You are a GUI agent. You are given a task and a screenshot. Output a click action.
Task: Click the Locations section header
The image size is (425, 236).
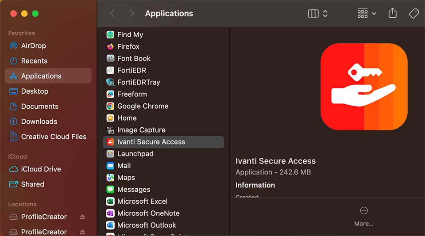(x=22, y=204)
